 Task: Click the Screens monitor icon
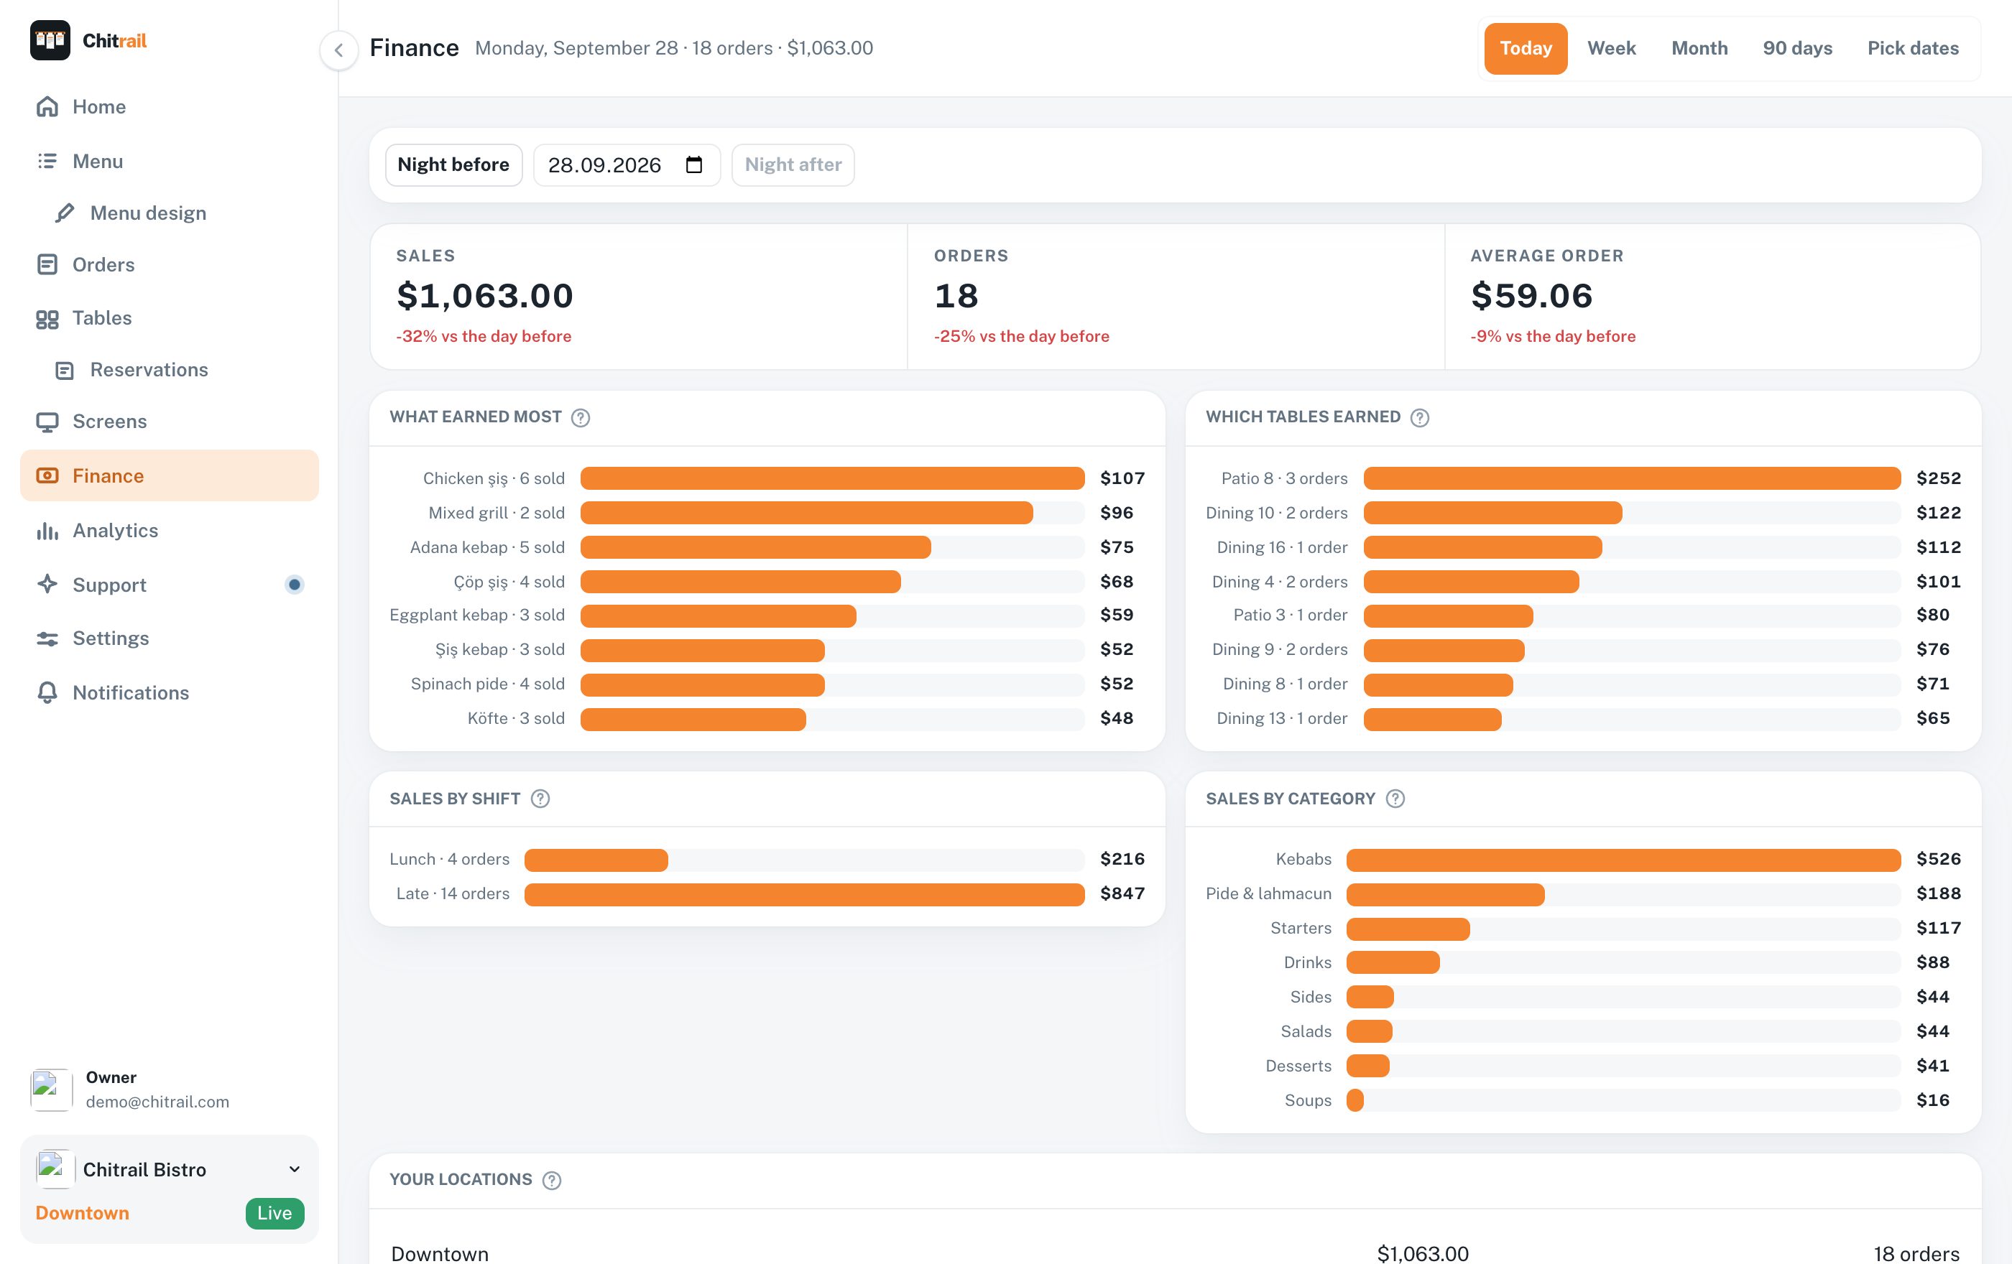(x=47, y=422)
